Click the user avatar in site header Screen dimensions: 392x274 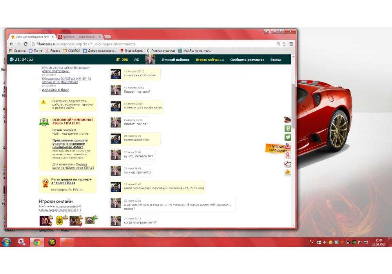[x=150, y=59]
